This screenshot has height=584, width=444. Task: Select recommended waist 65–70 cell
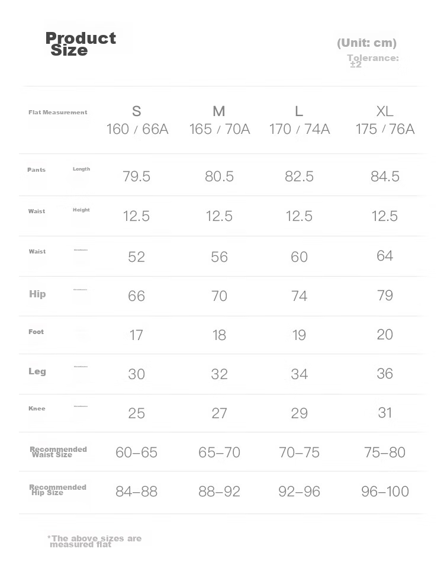tap(219, 452)
